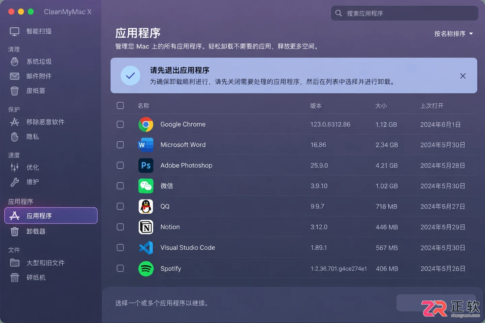Click the Google Chrome app icon
This screenshot has width=485, height=323.
[x=146, y=124]
